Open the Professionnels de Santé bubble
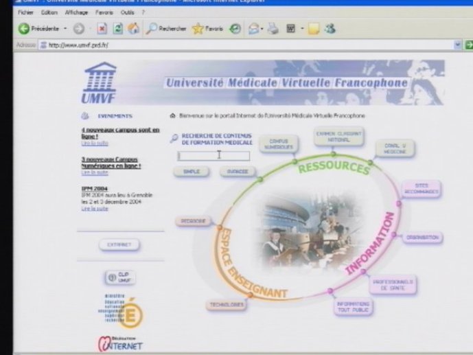 point(393,285)
